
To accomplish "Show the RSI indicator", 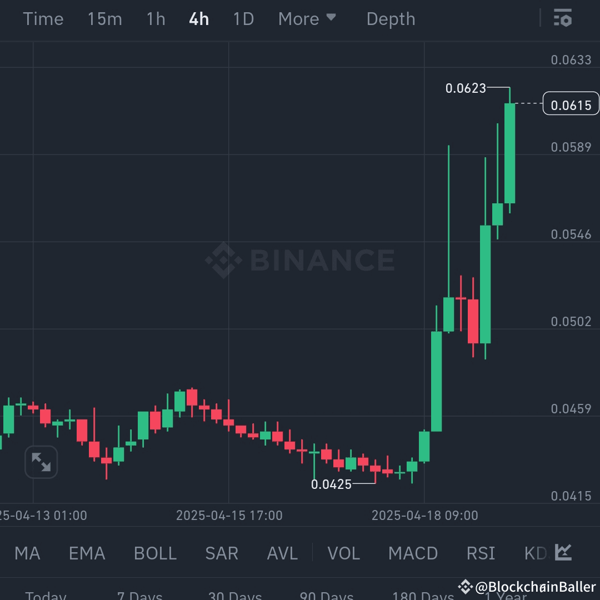I will tap(480, 553).
